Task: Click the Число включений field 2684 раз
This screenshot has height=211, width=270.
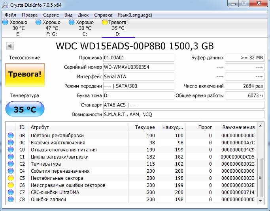Action: [x=245, y=86]
